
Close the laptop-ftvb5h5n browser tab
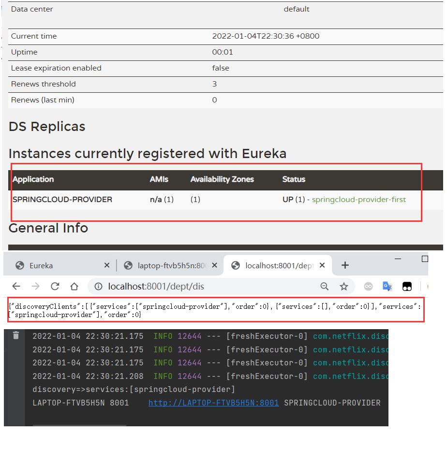pyautogui.click(x=215, y=265)
